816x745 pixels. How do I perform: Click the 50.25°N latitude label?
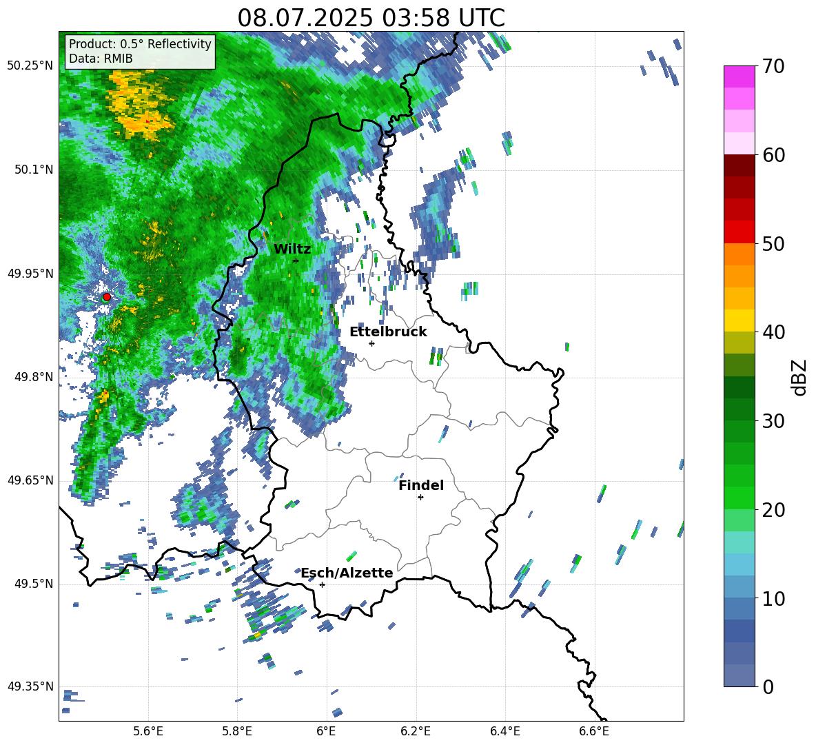tap(30, 66)
